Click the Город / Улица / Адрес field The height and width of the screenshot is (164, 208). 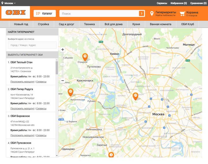point(32,45)
